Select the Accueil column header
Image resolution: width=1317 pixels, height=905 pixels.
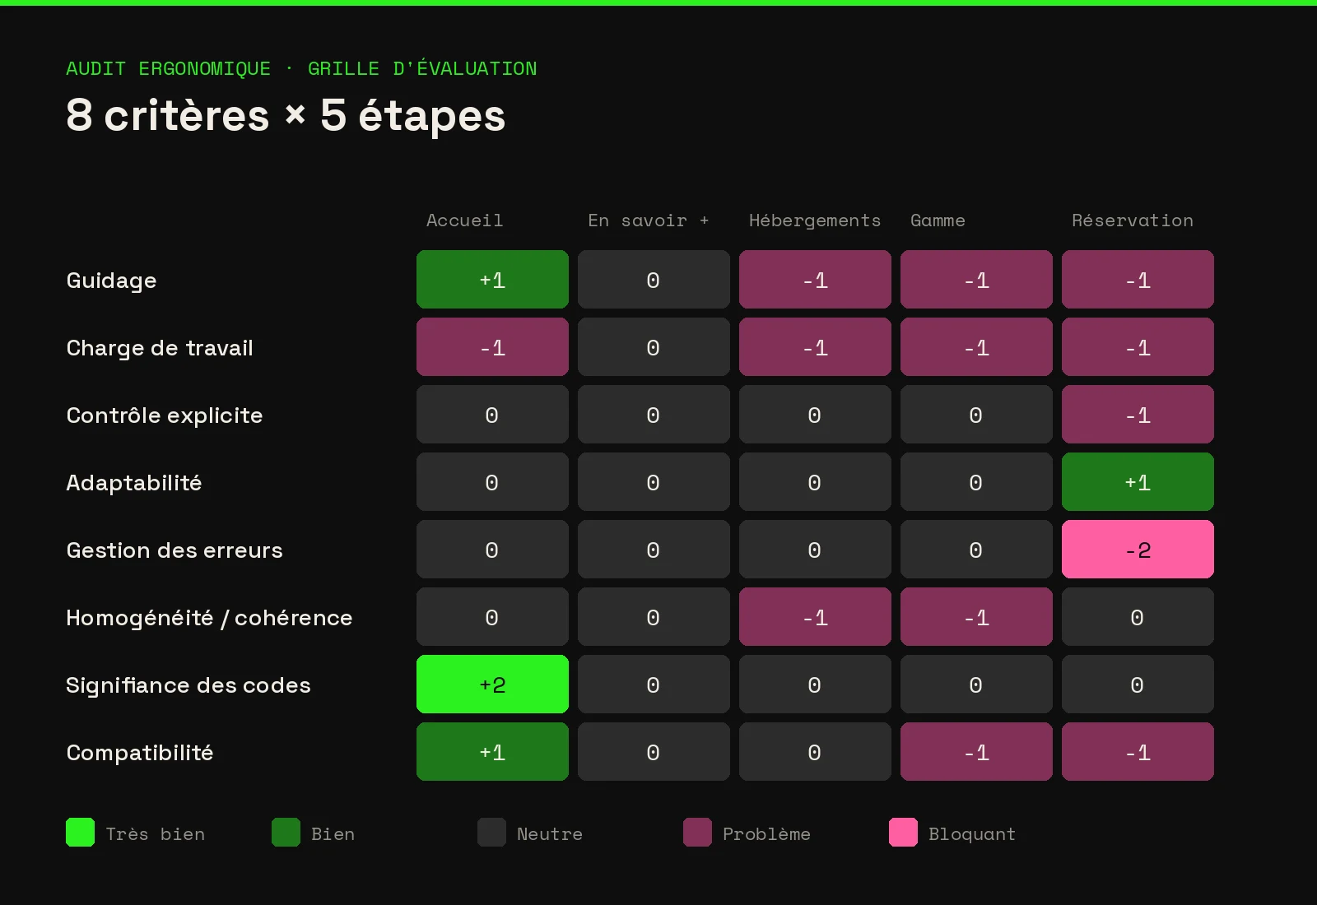(464, 220)
